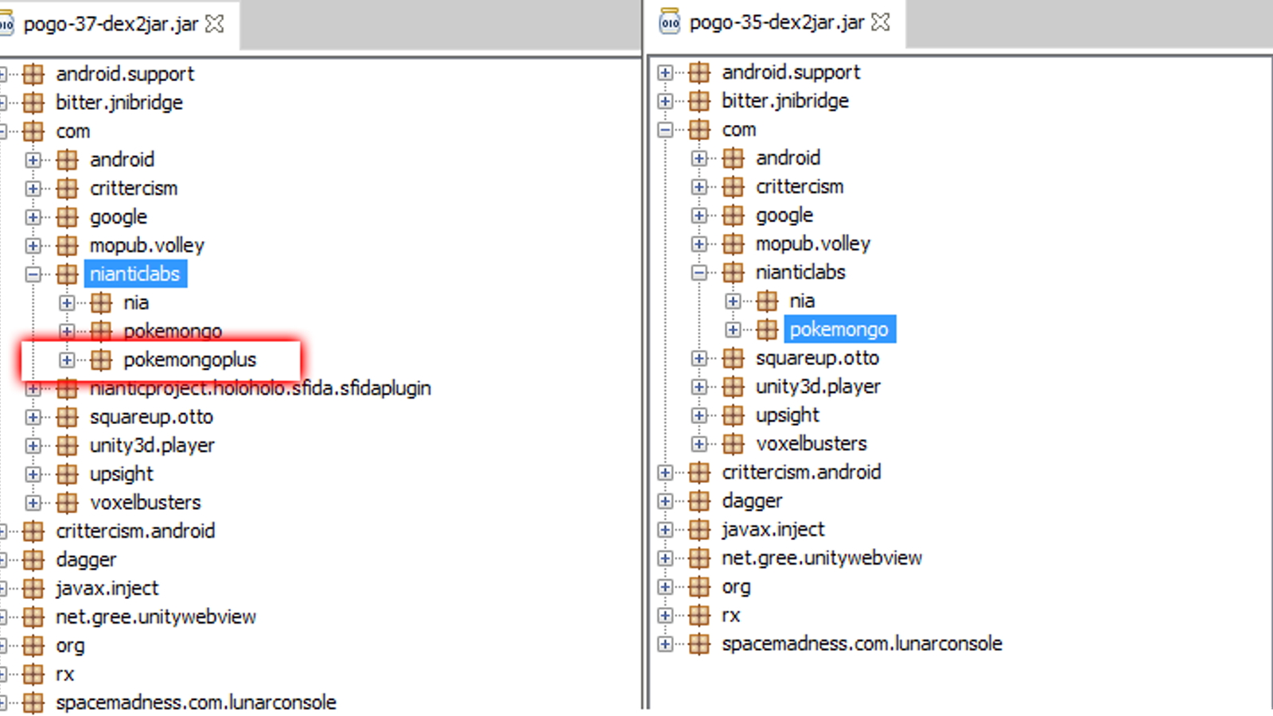Select 'javax.inject' label in pogo-35 pane
The width and height of the screenshot is (1273, 716).
[x=773, y=530]
